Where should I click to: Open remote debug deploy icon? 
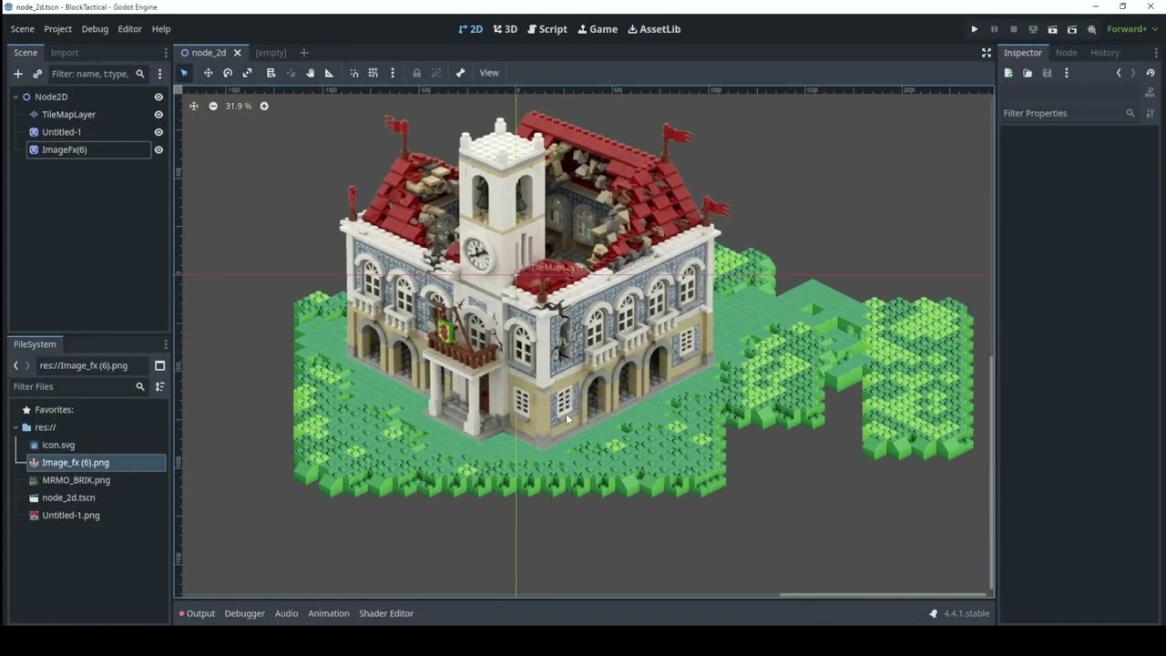[1033, 29]
